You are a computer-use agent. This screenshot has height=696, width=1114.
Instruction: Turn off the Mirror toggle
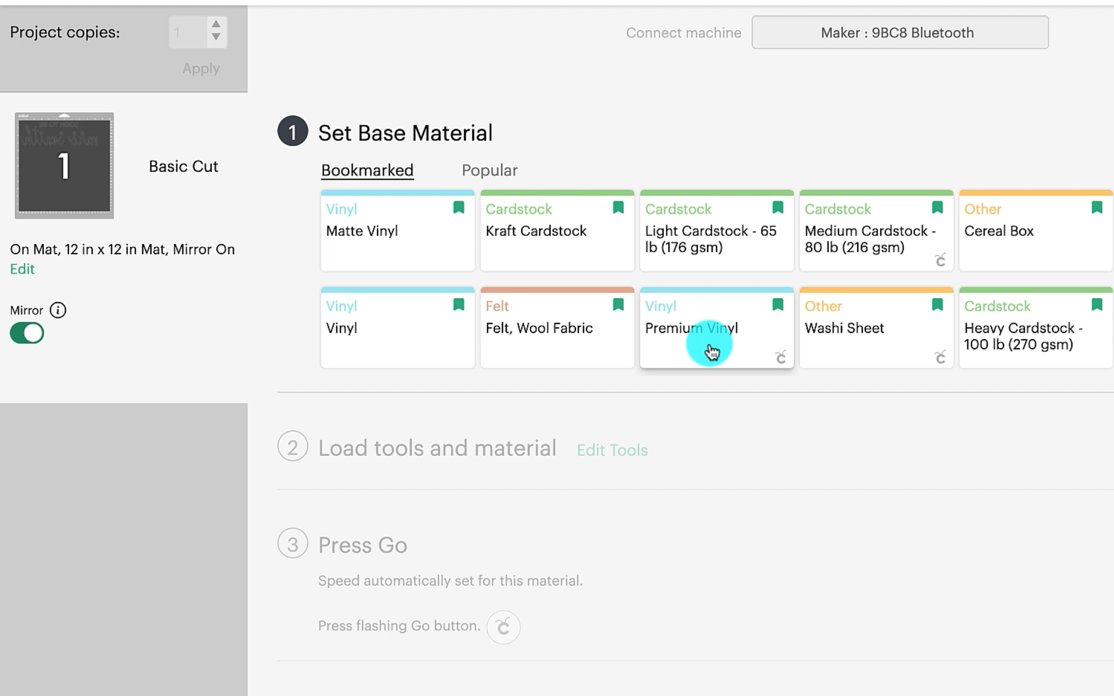(27, 333)
